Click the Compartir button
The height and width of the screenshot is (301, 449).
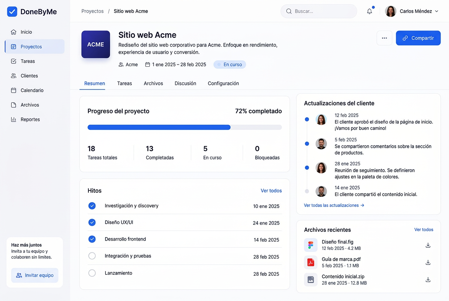point(418,38)
